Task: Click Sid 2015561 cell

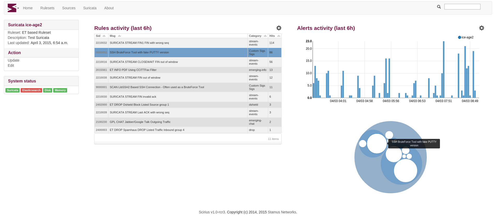Action: point(101,70)
